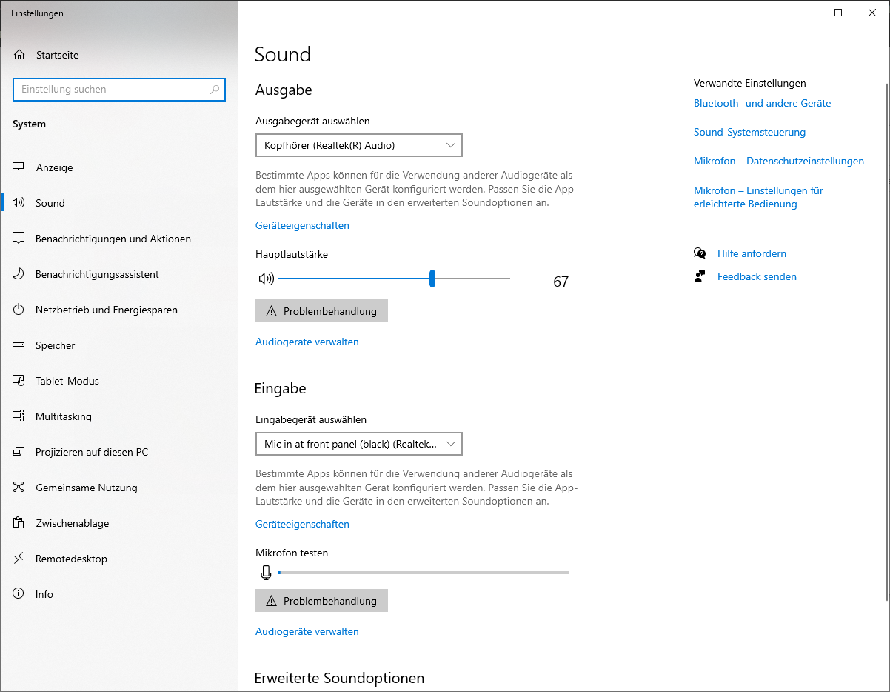
Task: Open Audiogeräte verwalten link under Ausgabe
Action: tap(307, 342)
